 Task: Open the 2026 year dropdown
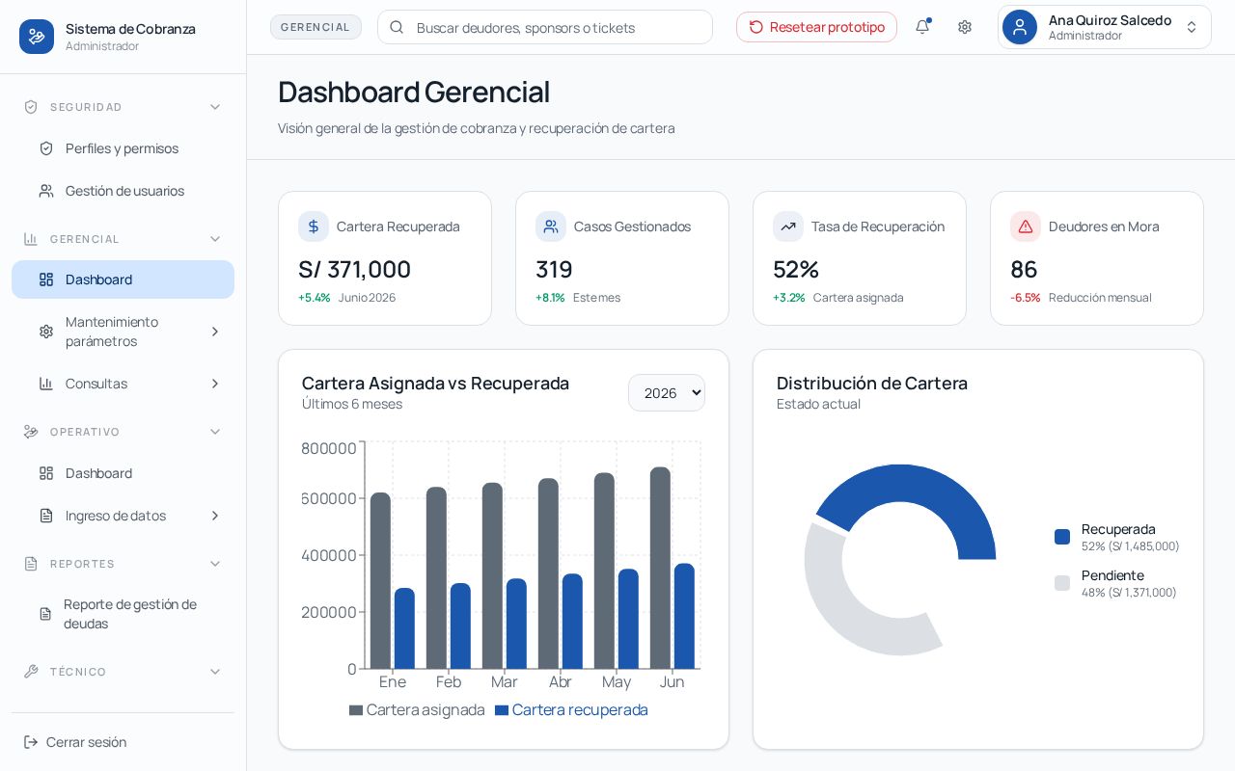pos(667,393)
